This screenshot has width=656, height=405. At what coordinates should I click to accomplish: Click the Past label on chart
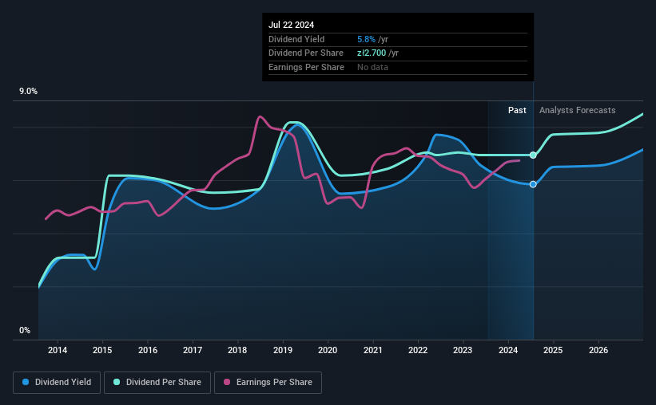pos(517,110)
